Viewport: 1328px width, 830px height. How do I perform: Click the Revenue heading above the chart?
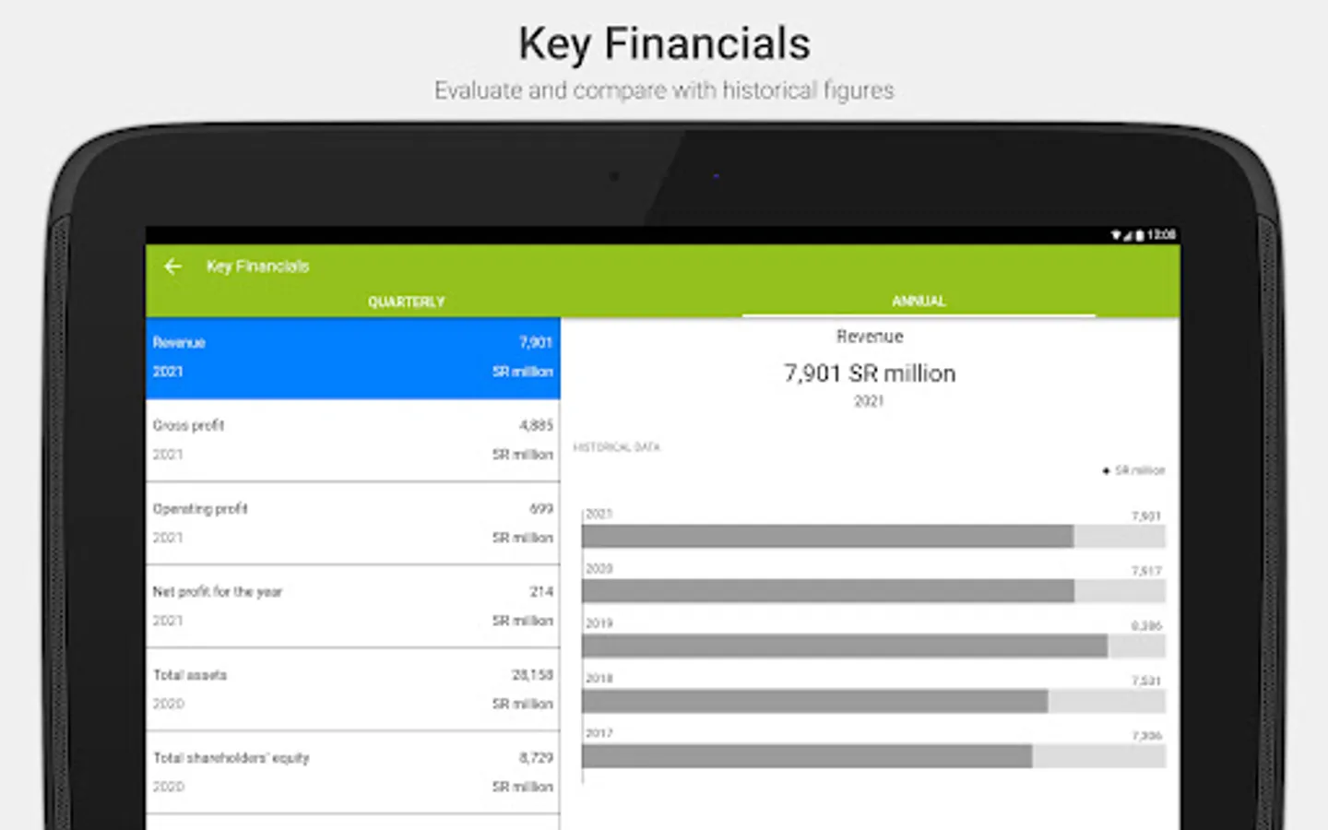click(x=870, y=337)
